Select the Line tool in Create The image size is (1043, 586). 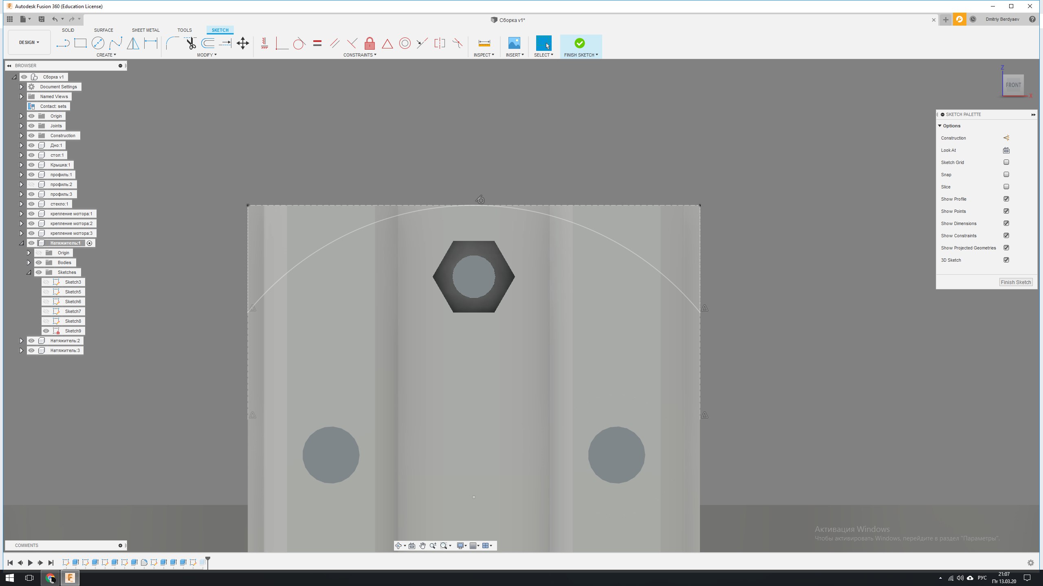(63, 43)
